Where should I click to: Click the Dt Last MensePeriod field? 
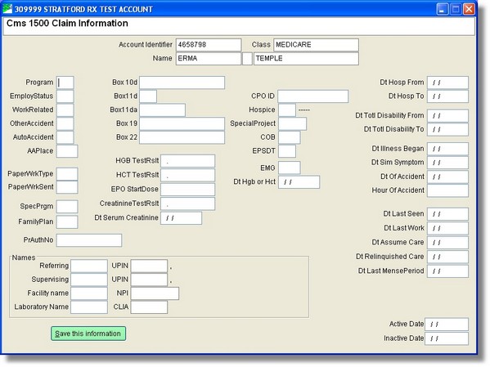[x=447, y=271]
